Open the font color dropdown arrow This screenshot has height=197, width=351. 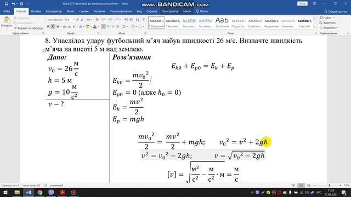(98, 27)
